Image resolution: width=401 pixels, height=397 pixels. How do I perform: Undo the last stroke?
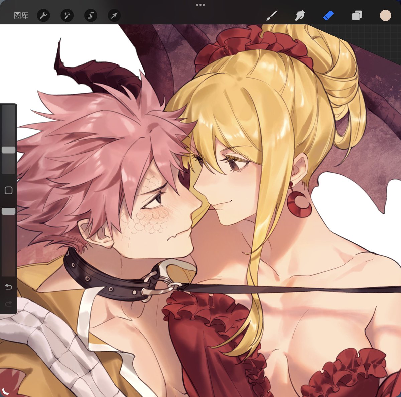[9, 287]
